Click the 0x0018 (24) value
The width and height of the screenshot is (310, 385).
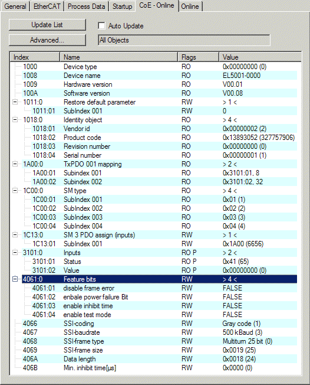[x=239, y=359]
